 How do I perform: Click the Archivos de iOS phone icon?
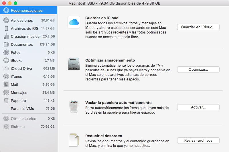[6, 28]
